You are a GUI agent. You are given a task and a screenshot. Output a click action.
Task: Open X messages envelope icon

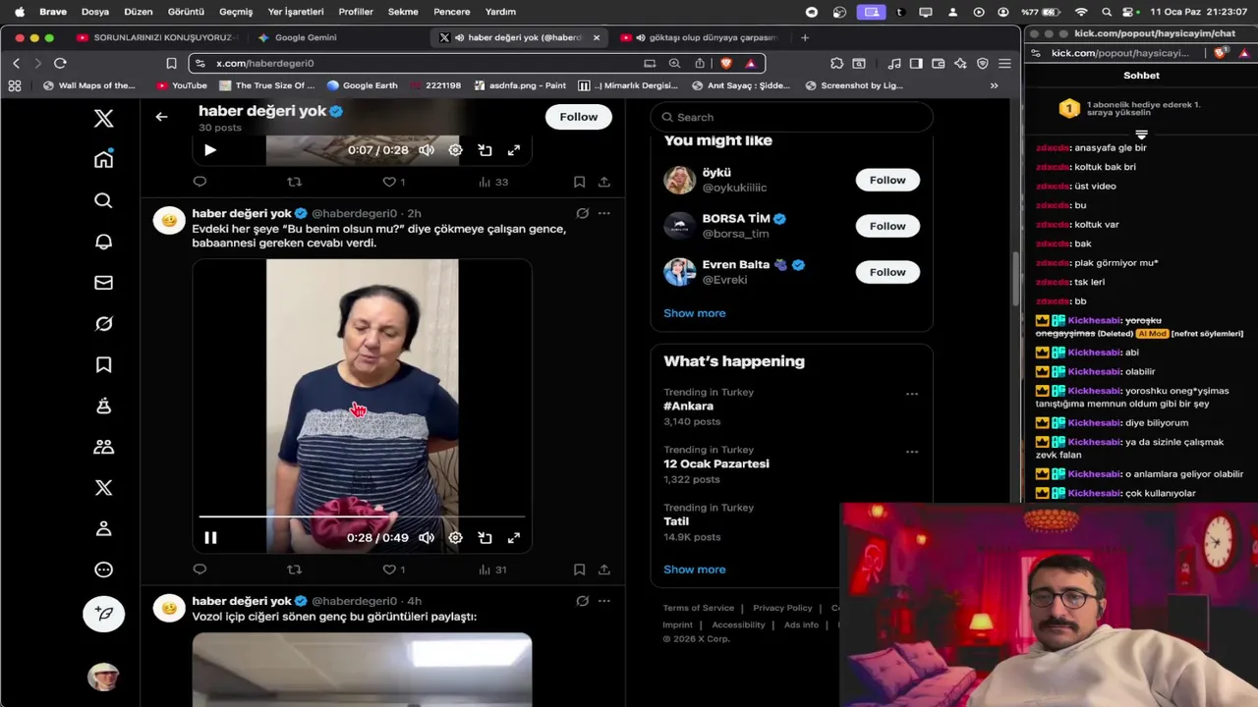103,283
